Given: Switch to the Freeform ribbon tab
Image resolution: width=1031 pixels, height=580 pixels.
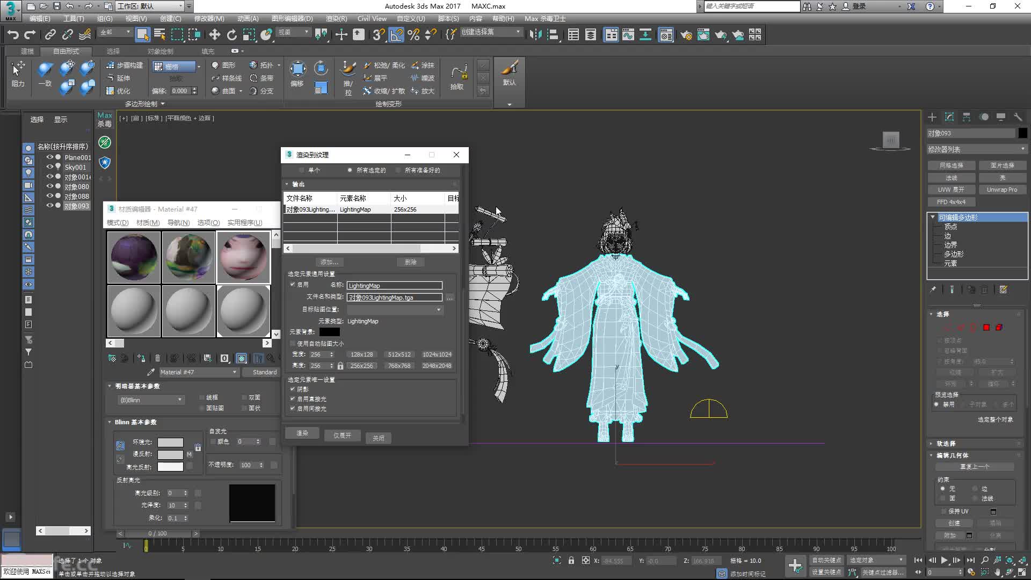Looking at the screenshot, I should [x=66, y=51].
